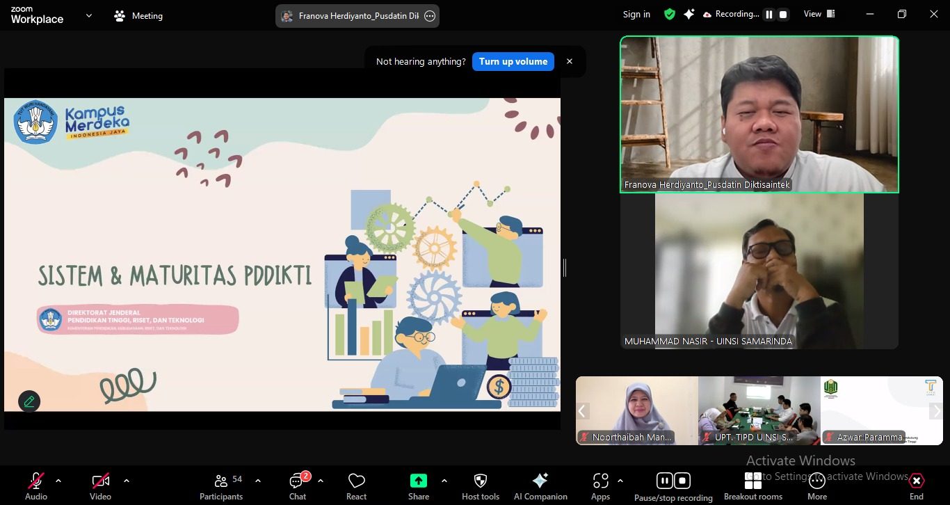
Task: Expand the Video options arrow
Action: [126, 481]
